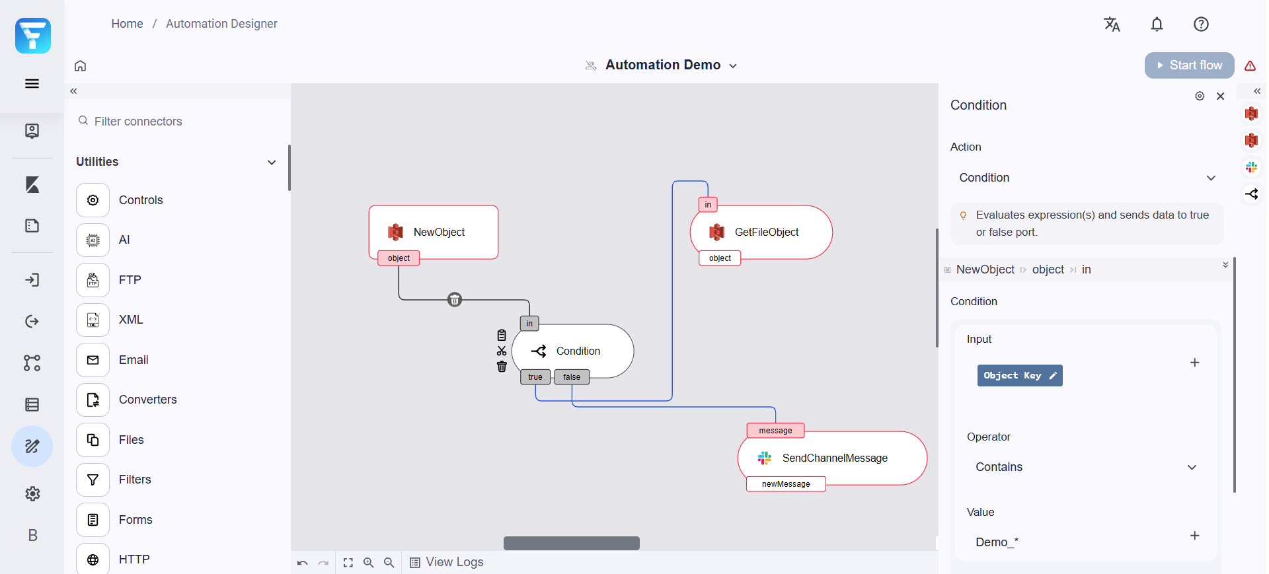Click the clipboard copy icon beside Condition node

click(502, 336)
